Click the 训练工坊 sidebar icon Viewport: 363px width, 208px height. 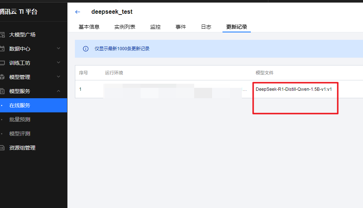(x=2, y=63)
